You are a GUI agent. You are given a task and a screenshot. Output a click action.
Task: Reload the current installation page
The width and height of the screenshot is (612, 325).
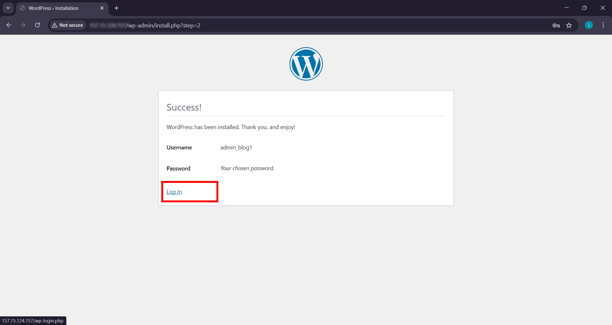click(37, 25)
